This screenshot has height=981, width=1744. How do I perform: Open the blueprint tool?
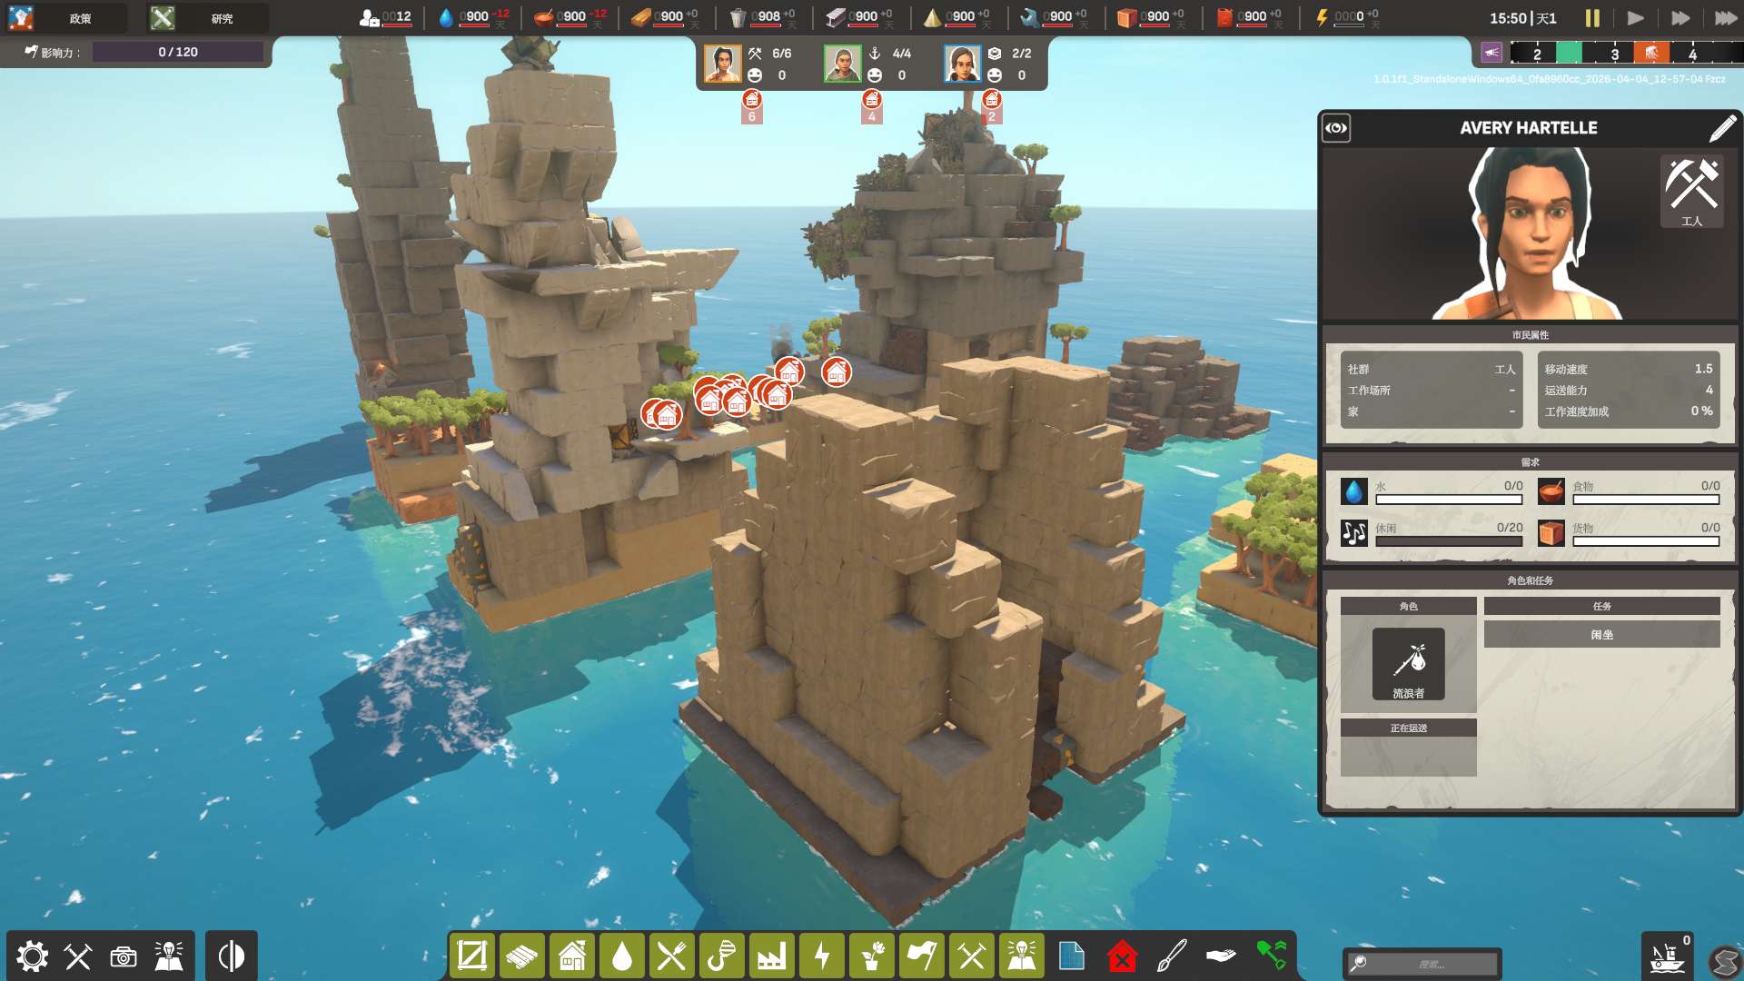tap(1072, 956)
